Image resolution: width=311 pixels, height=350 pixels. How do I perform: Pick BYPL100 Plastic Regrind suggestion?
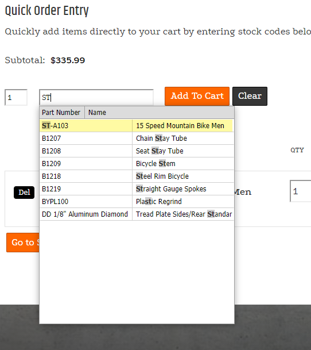(137, 202)
